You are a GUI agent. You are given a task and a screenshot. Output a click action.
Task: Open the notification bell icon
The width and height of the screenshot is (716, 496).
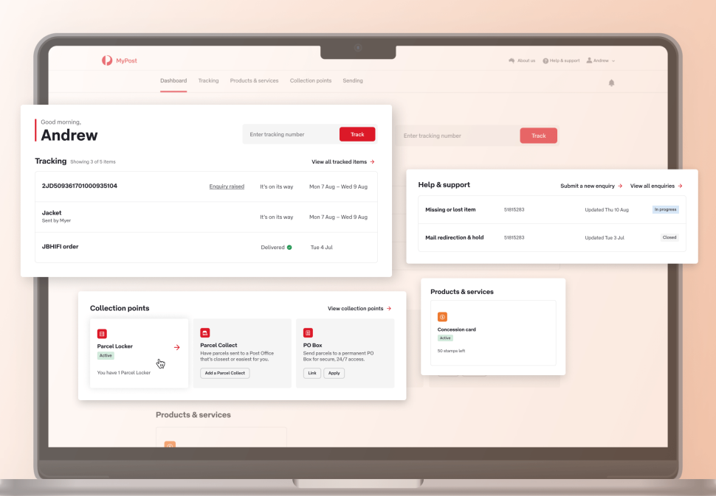pyautogui.click(x=611, y=83)
